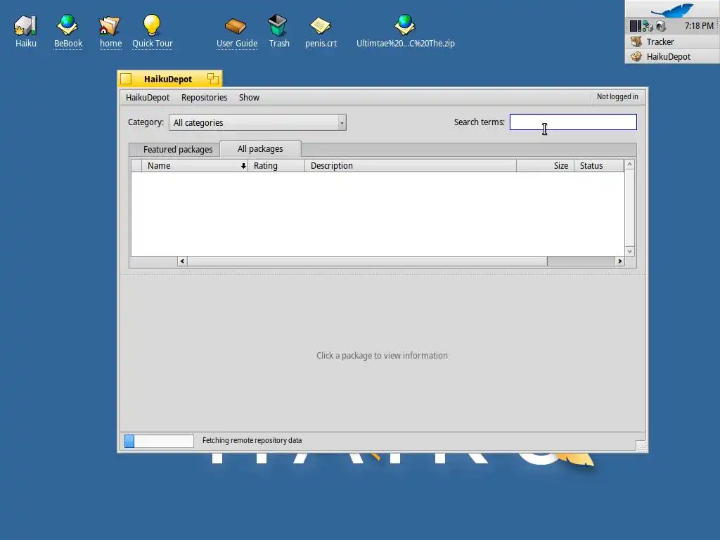720x540 pixels.
Task: Open the HaikuDepot menu
Action: pos(148,97)
